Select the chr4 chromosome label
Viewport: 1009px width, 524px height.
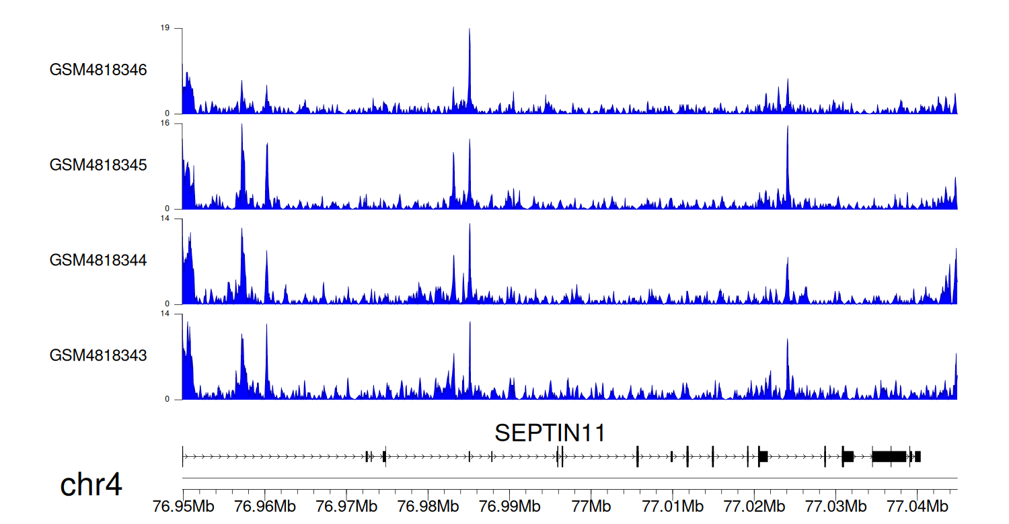[91, 485]
